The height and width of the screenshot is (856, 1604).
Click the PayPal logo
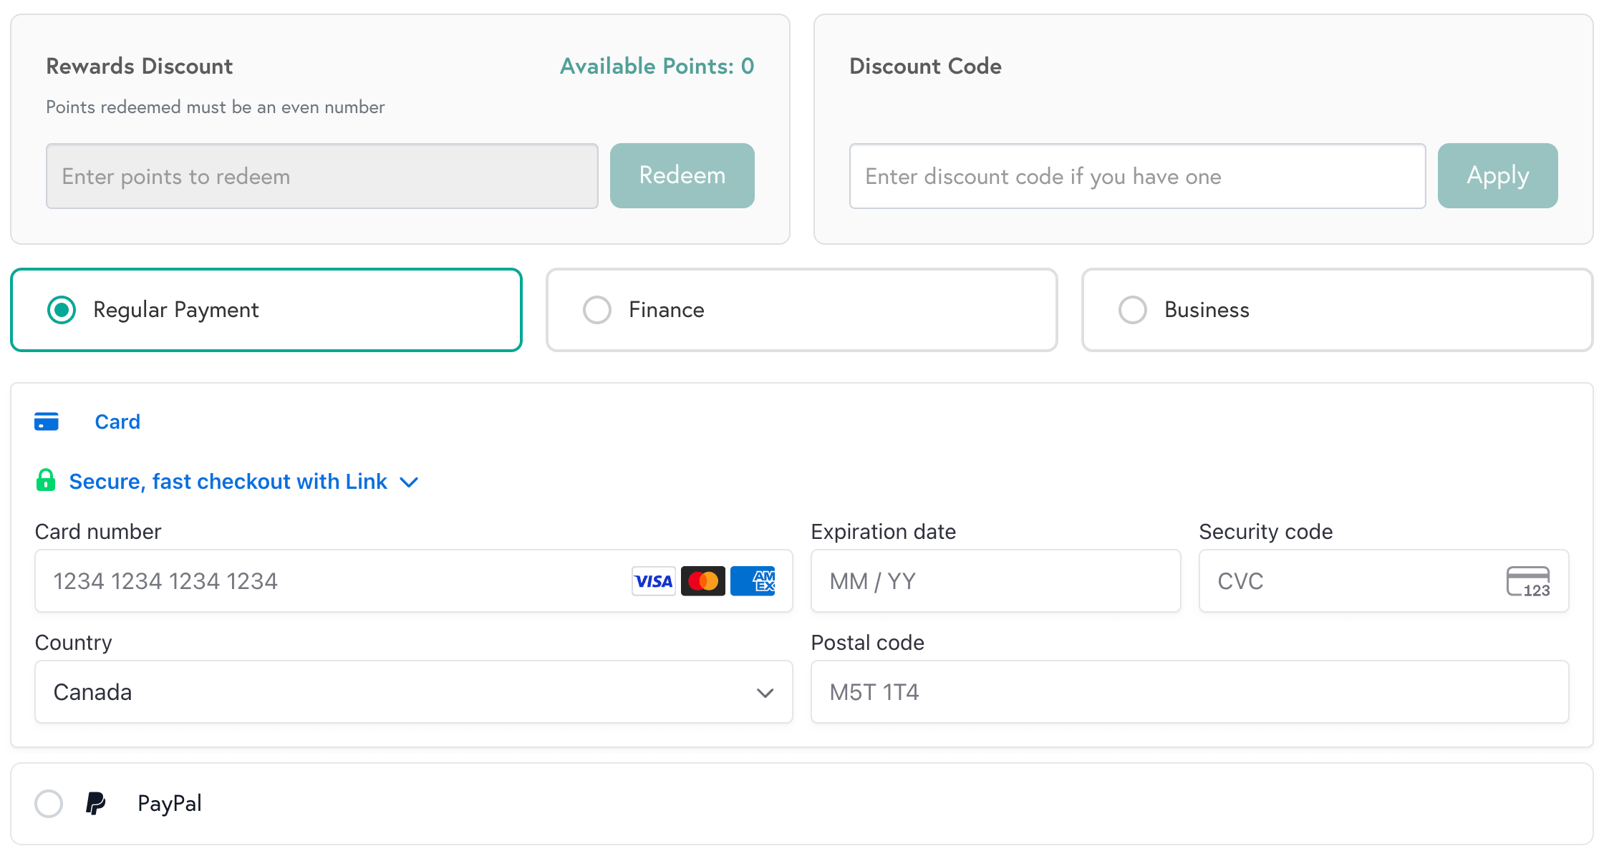coord(96,803)
